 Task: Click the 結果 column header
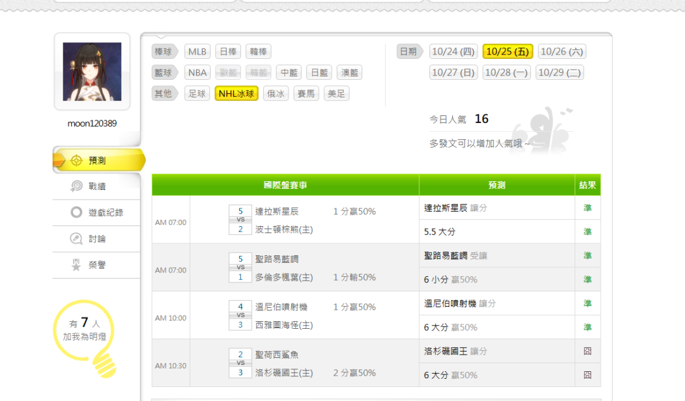pyautogui.click(x=587, y=185)
